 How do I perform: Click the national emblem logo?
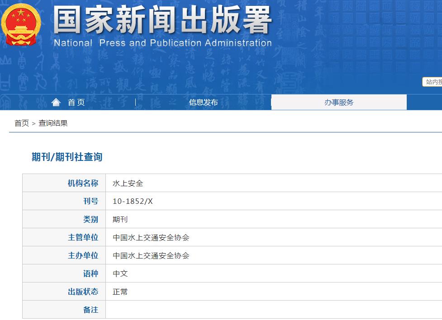(21, 24)
